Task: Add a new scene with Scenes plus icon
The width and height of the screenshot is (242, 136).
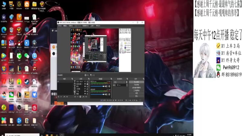Action: point(58,97)
